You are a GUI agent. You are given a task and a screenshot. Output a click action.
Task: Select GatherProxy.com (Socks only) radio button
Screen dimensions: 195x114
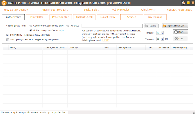pos(31,30)
